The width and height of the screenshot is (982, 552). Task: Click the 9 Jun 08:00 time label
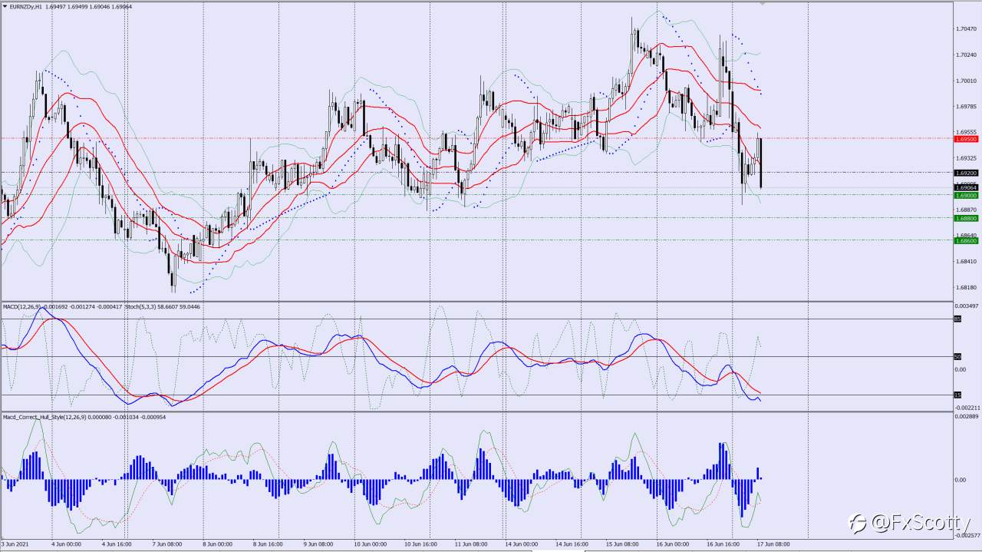pyautogui.click(x=318, y=544)
